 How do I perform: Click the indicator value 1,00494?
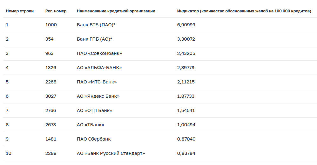tap(186, 125)
